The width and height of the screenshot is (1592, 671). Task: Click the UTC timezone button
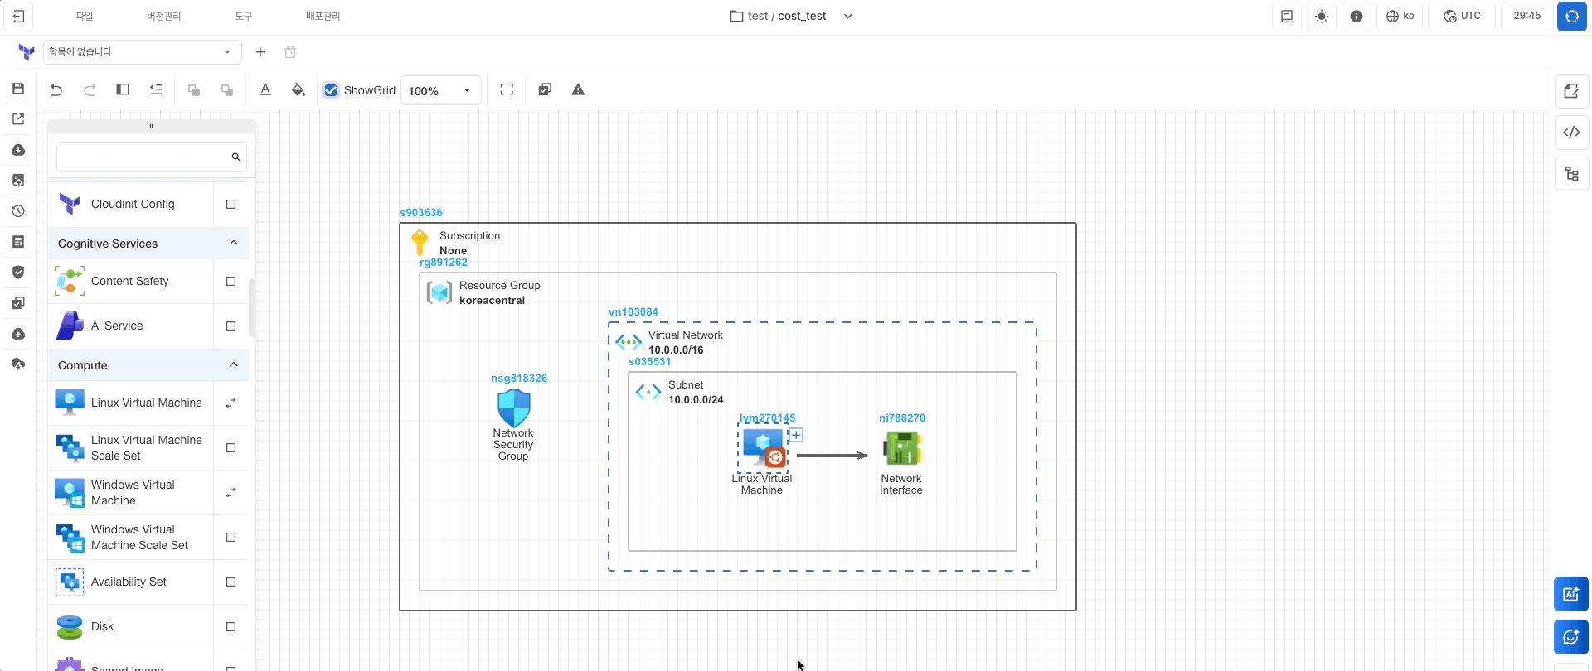1462,17
